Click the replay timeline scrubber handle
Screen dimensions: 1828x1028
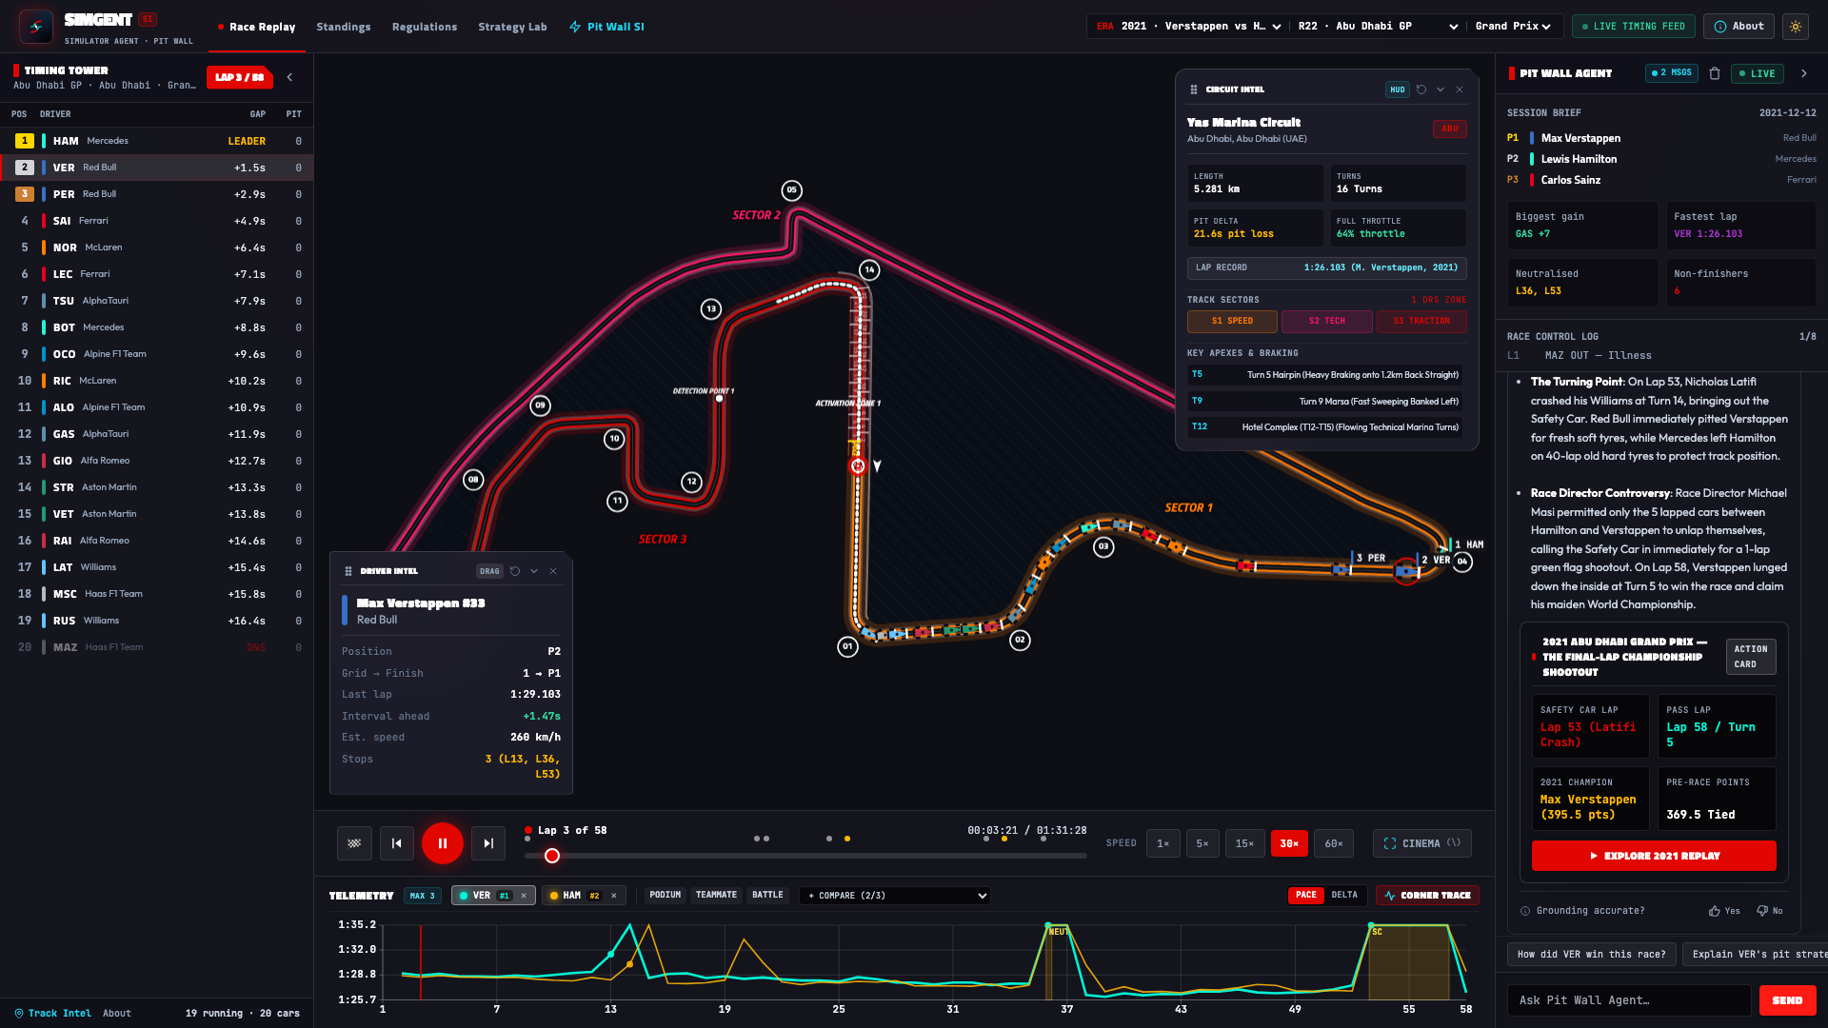tap(552, 856)
